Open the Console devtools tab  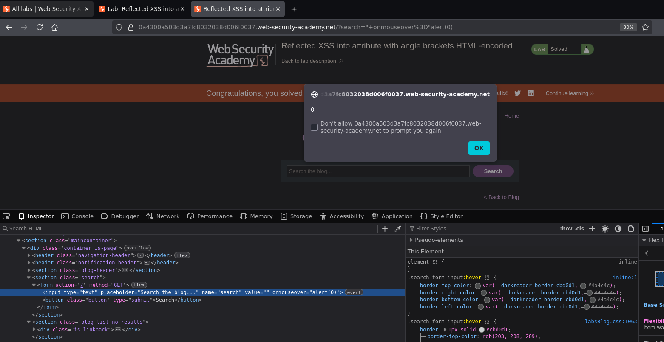click(77, 216)
